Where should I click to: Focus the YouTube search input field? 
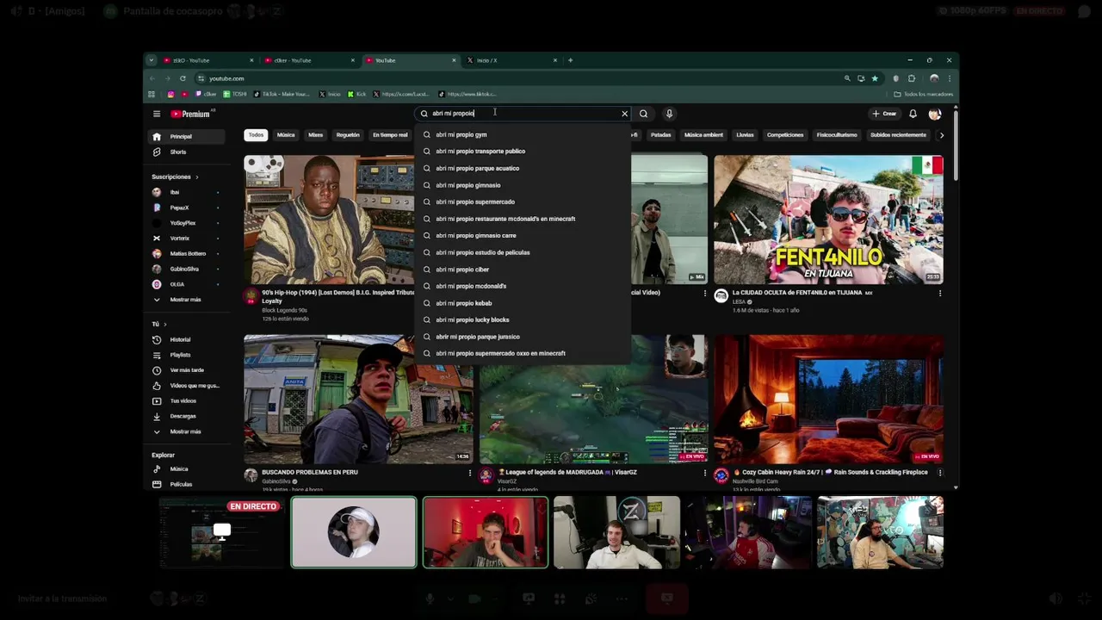523,114
